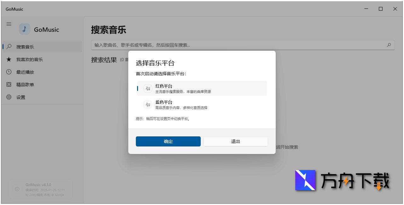Click the magnifier icon in the search bar

click(x=389, y=45)
